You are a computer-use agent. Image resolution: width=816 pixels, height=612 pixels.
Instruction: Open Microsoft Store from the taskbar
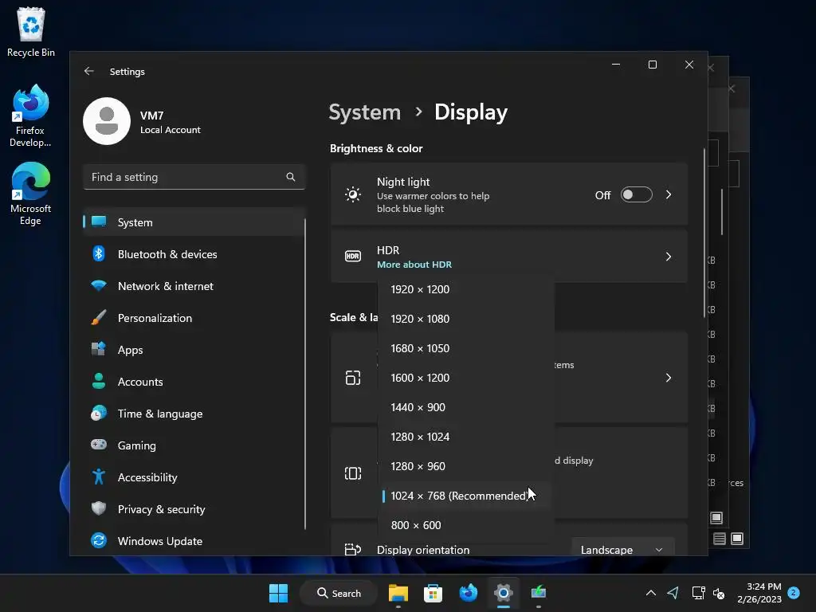point(433,593)
